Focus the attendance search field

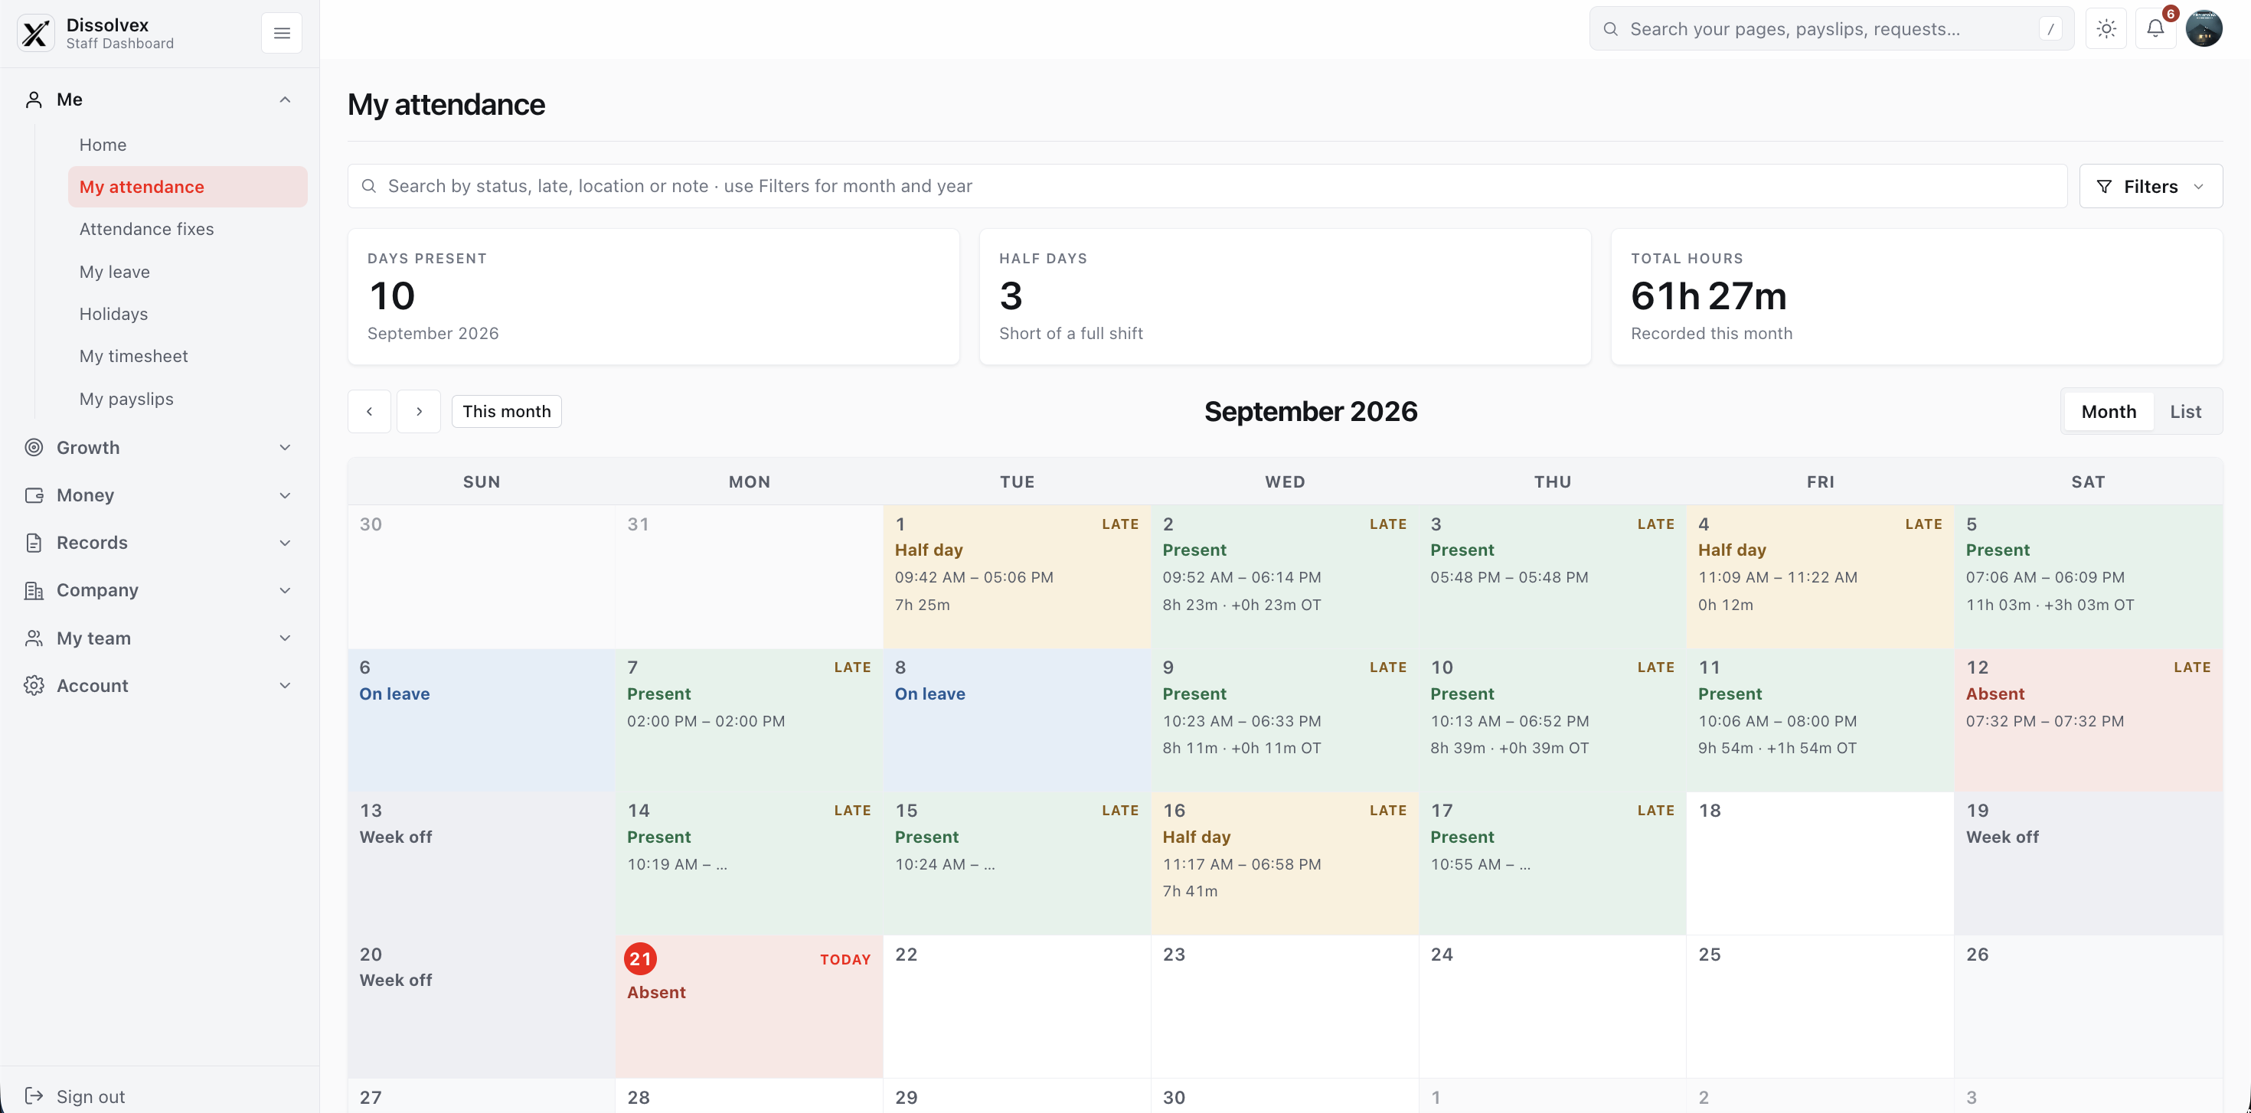(x=1207, y=186)
